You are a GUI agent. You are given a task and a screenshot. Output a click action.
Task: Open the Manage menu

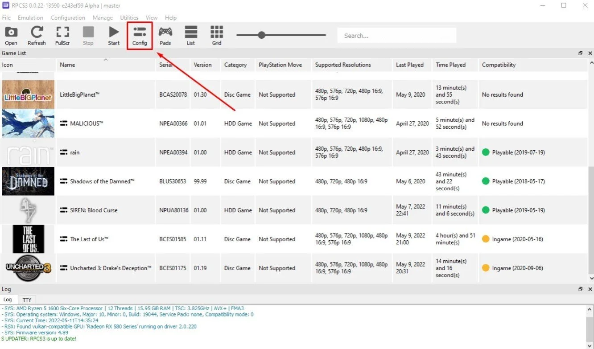coord(103,18)
